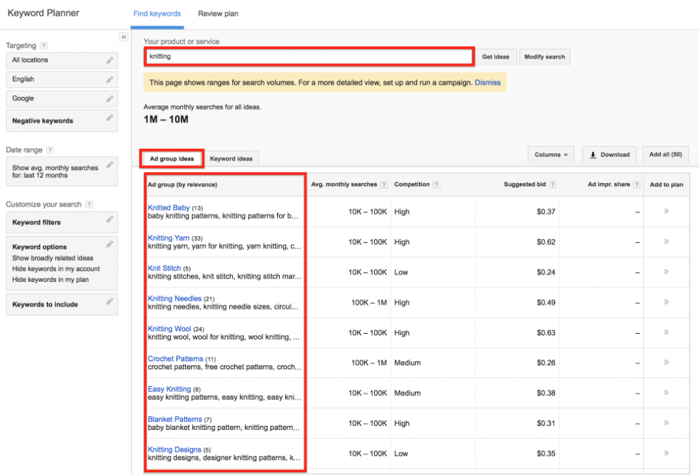Open the Columns dropdown

pos(551,155)
